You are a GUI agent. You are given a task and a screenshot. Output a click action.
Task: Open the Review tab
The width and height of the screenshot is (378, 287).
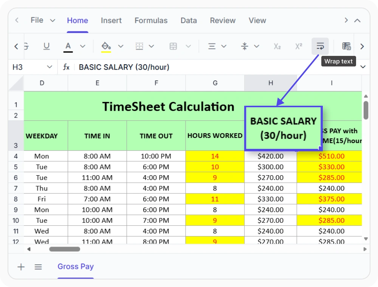[x=223, y=20]
